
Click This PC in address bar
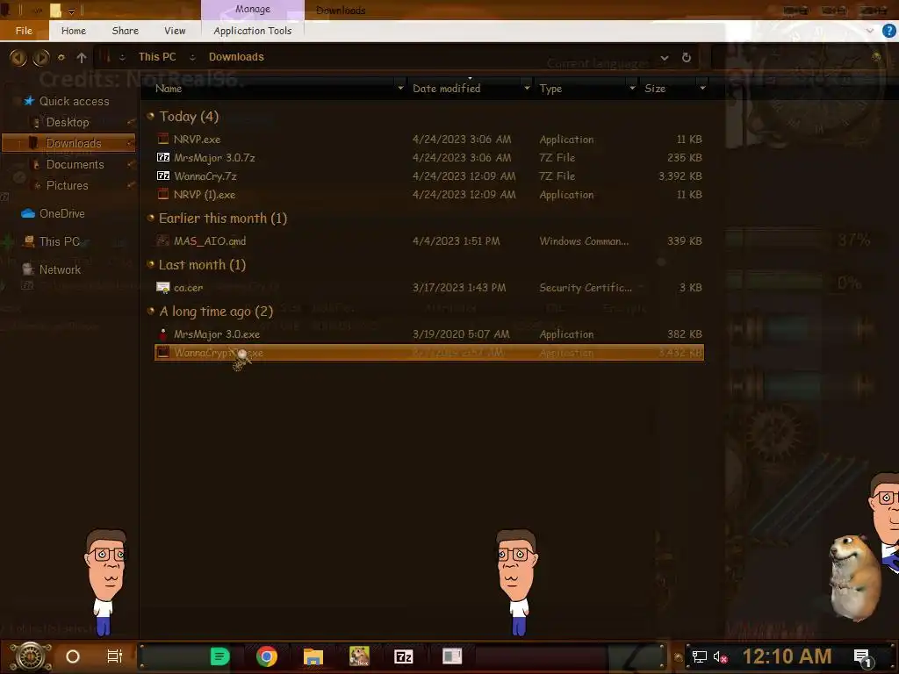[157, 57]
